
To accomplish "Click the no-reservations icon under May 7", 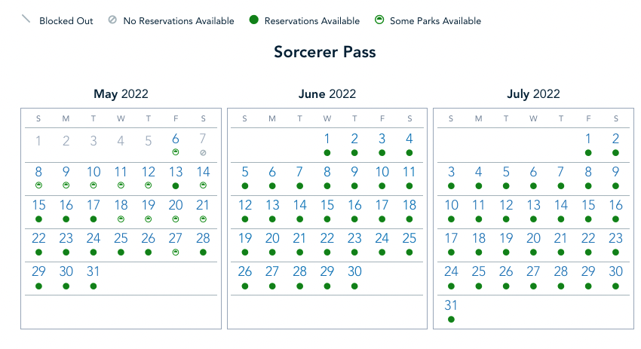I will tap(203, 153).
